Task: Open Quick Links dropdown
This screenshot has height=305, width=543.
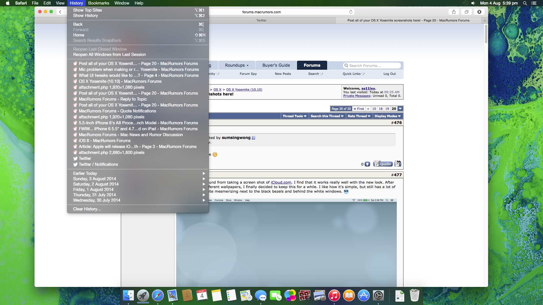Action: click(354, 74)
